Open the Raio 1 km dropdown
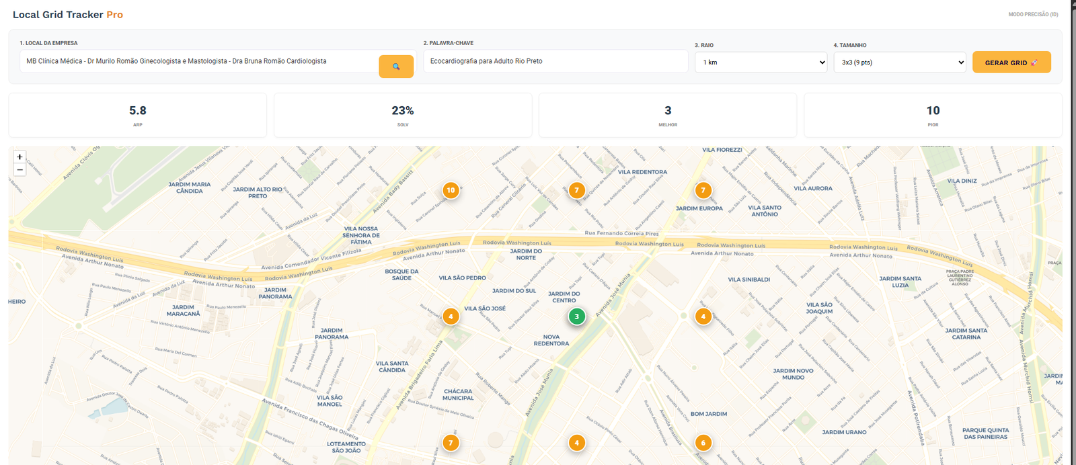This screenshot has width=1076, height=465. (761, 62)
